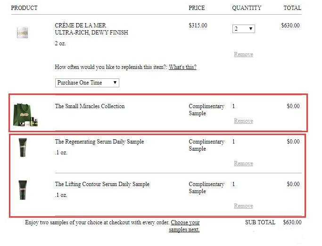Remove the Crème de la Mer item
The image size is (322, 246).
(x=243, y=54)
